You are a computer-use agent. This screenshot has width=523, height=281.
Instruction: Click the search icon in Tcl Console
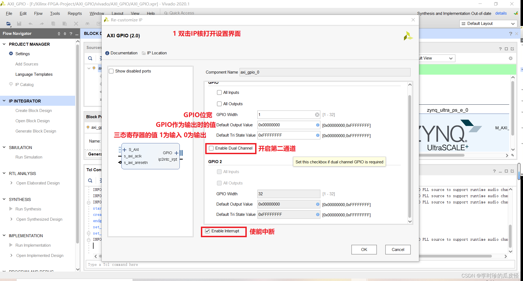(x=90, y=180)
